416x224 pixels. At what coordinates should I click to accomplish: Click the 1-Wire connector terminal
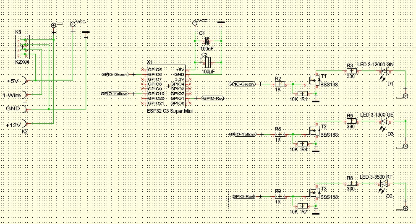pyautogui.click(x=25, y=94)
